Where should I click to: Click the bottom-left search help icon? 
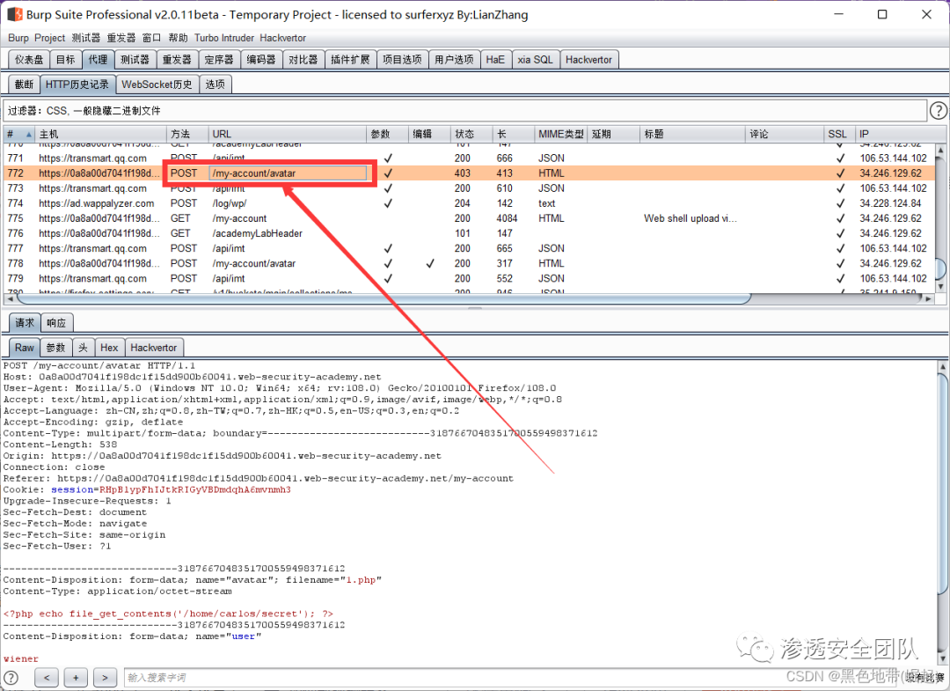point(11,677)
